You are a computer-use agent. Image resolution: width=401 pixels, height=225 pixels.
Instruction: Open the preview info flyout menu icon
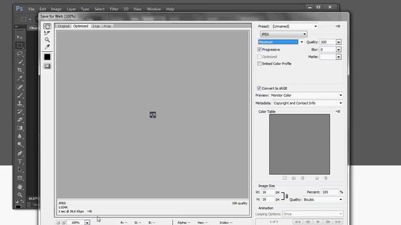coord(90,211)
